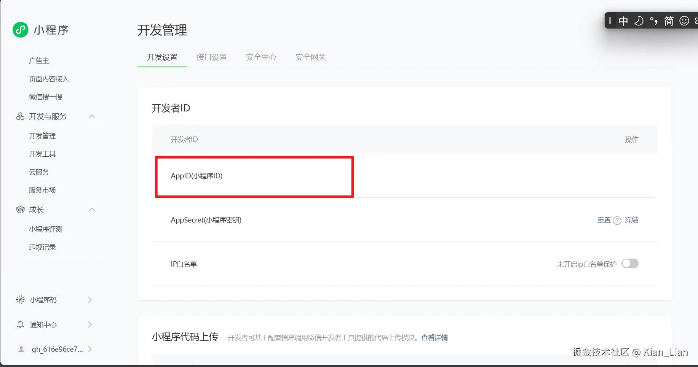Click 冻结 to freeze AppSecret
Image resolution: width=698 pixels, height=367 pixels.
pos(632,220)
